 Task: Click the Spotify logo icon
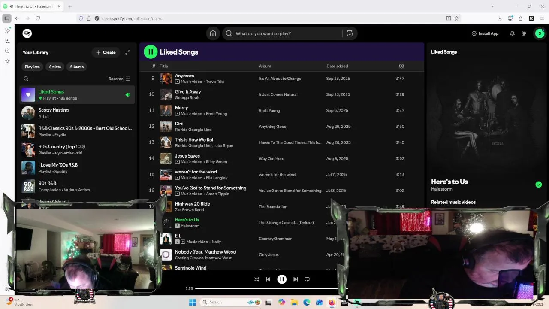point(27,33)
